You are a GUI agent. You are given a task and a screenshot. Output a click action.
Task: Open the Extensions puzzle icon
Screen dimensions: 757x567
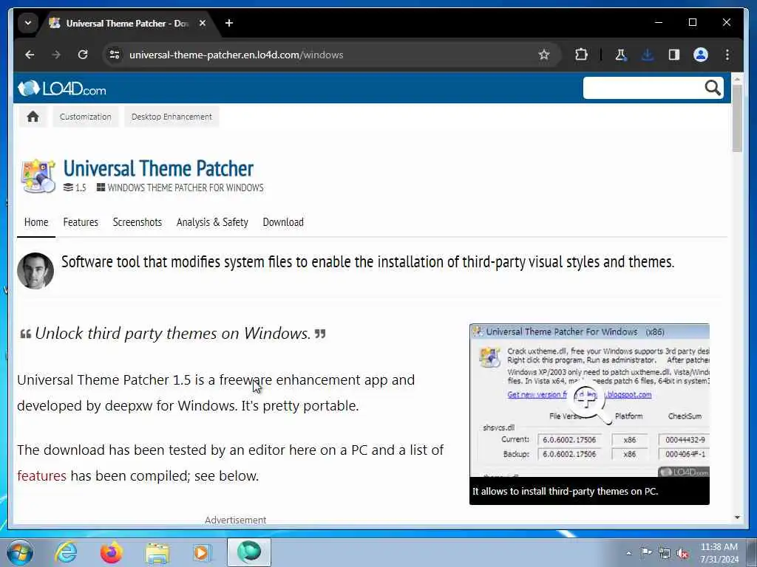click(581, 55)
